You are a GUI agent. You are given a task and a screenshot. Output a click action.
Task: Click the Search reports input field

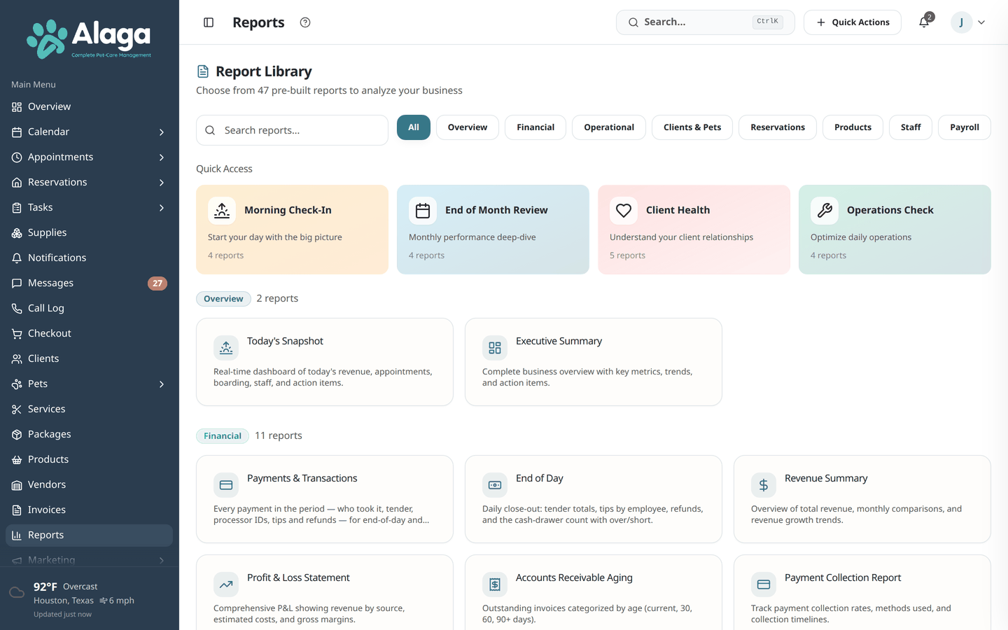pos(292,130)
